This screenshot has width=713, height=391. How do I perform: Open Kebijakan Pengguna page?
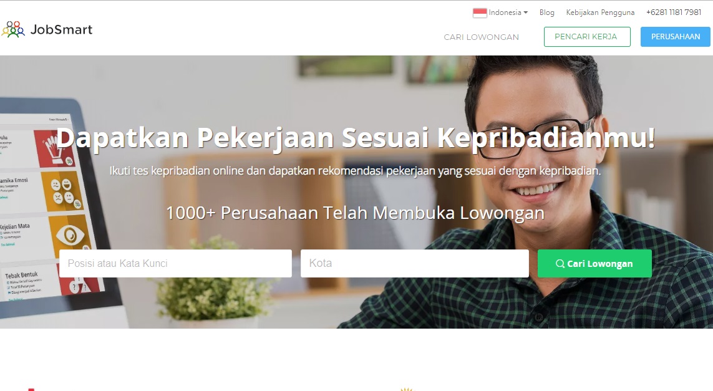(x=600, y=12)
